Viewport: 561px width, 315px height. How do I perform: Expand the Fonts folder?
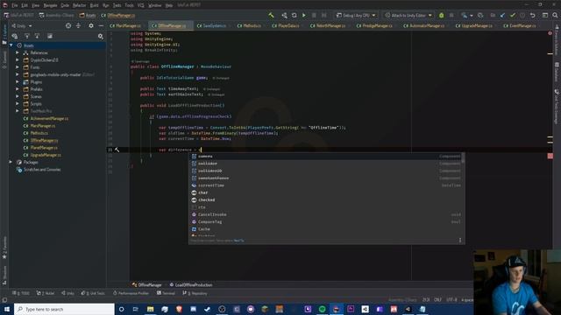[18, 67]
